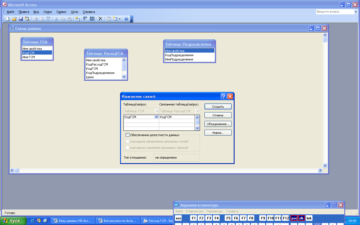
Task: Click the Введите вопрос input field
Action: pyautogui.click(x=334, y=12)
